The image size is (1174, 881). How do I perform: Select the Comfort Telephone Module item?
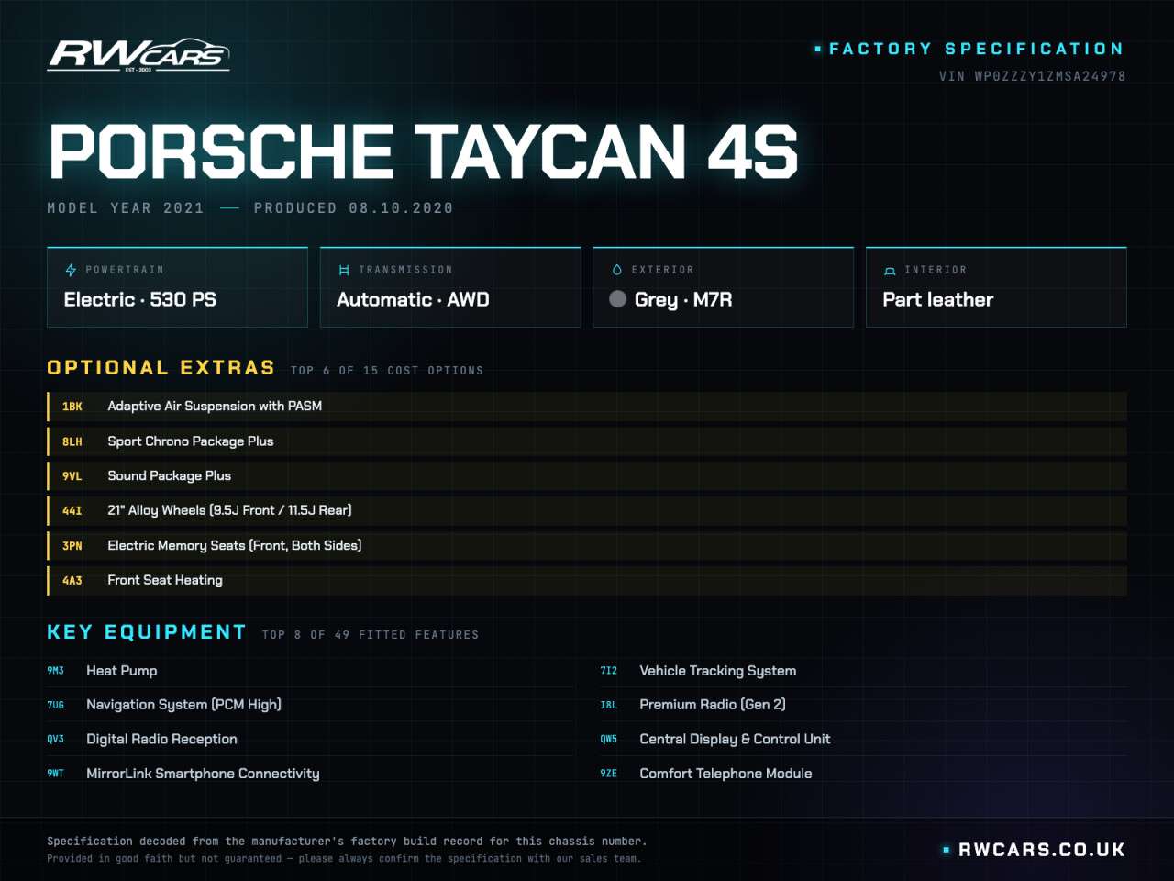coord(863,774)
